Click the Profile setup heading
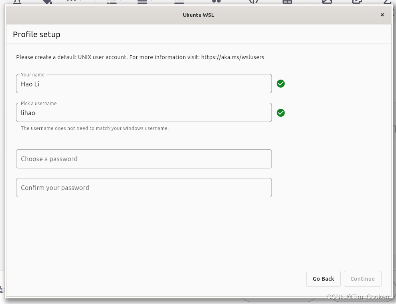This screenshot has width=396, height=304. click(x=36, y=34)
